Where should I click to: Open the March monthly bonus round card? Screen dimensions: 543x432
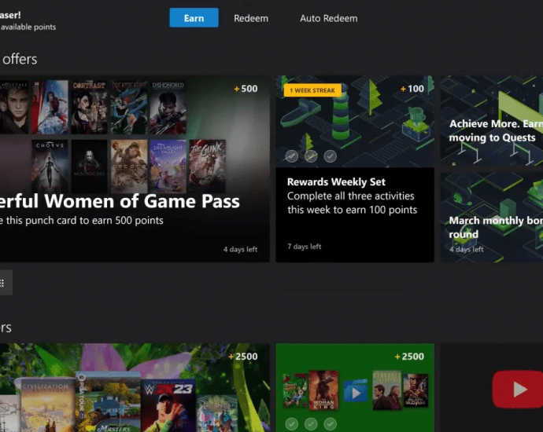click(491, 217)
